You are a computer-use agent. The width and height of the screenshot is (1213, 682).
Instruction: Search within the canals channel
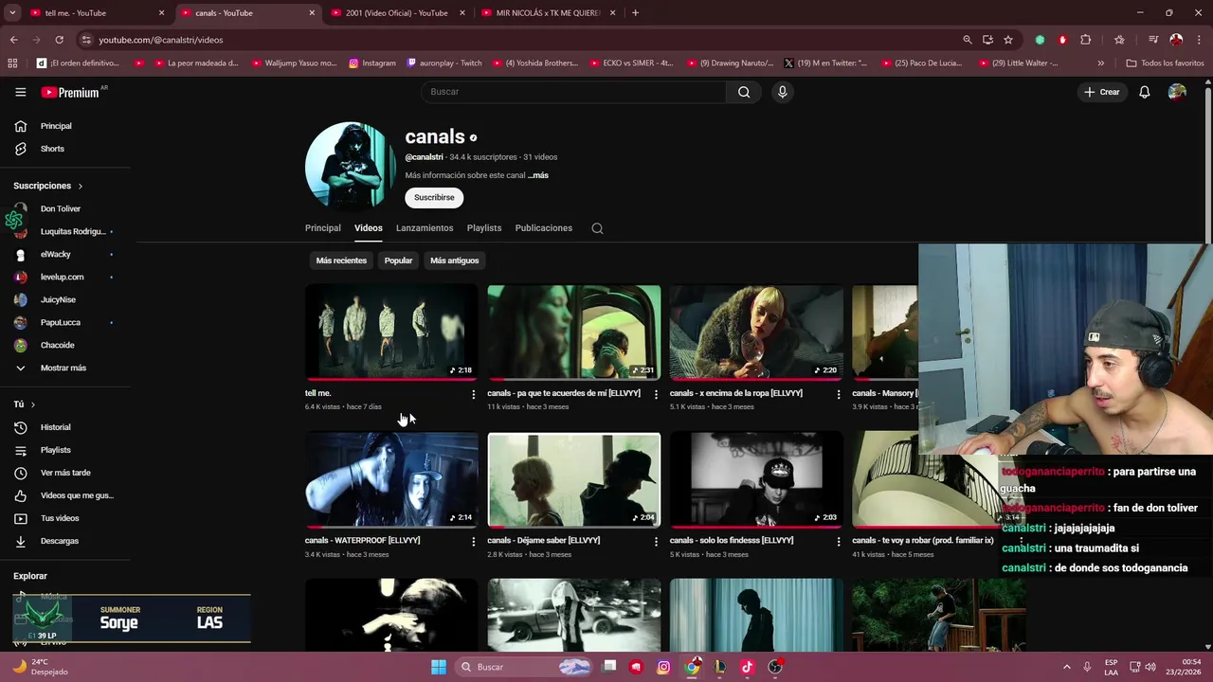click(597, 228)
